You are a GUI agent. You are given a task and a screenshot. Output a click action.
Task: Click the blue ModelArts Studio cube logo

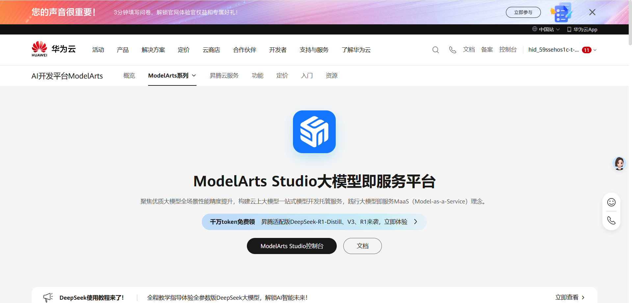[x=314, y=132]
